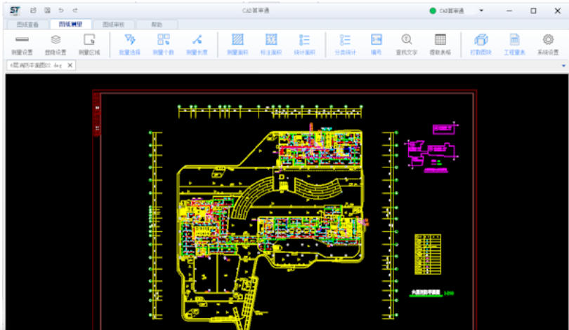Screen dimensions: 569x330
Task: Close the open dwg document tab
Action: 70,65
